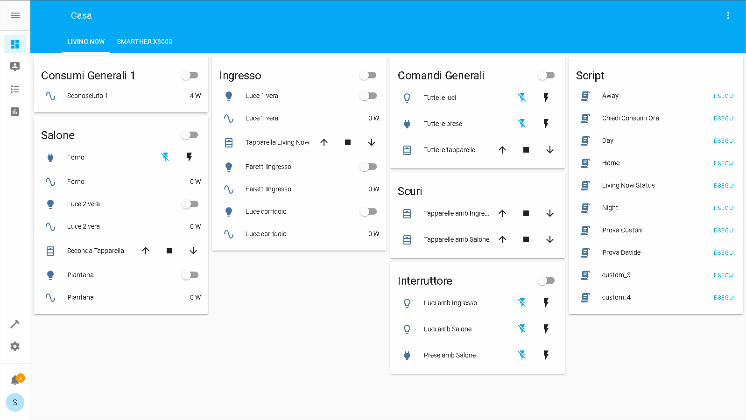
Task: Close Tapparella Living Now cover downward
Action: coord(372,142)
